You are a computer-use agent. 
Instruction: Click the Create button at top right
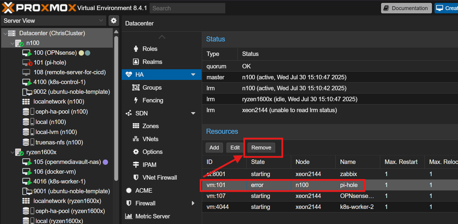tap(446, 8)
